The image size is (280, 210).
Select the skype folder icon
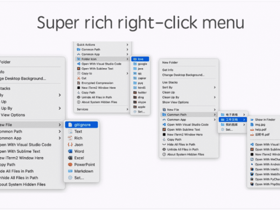click(x=135, y=102)
